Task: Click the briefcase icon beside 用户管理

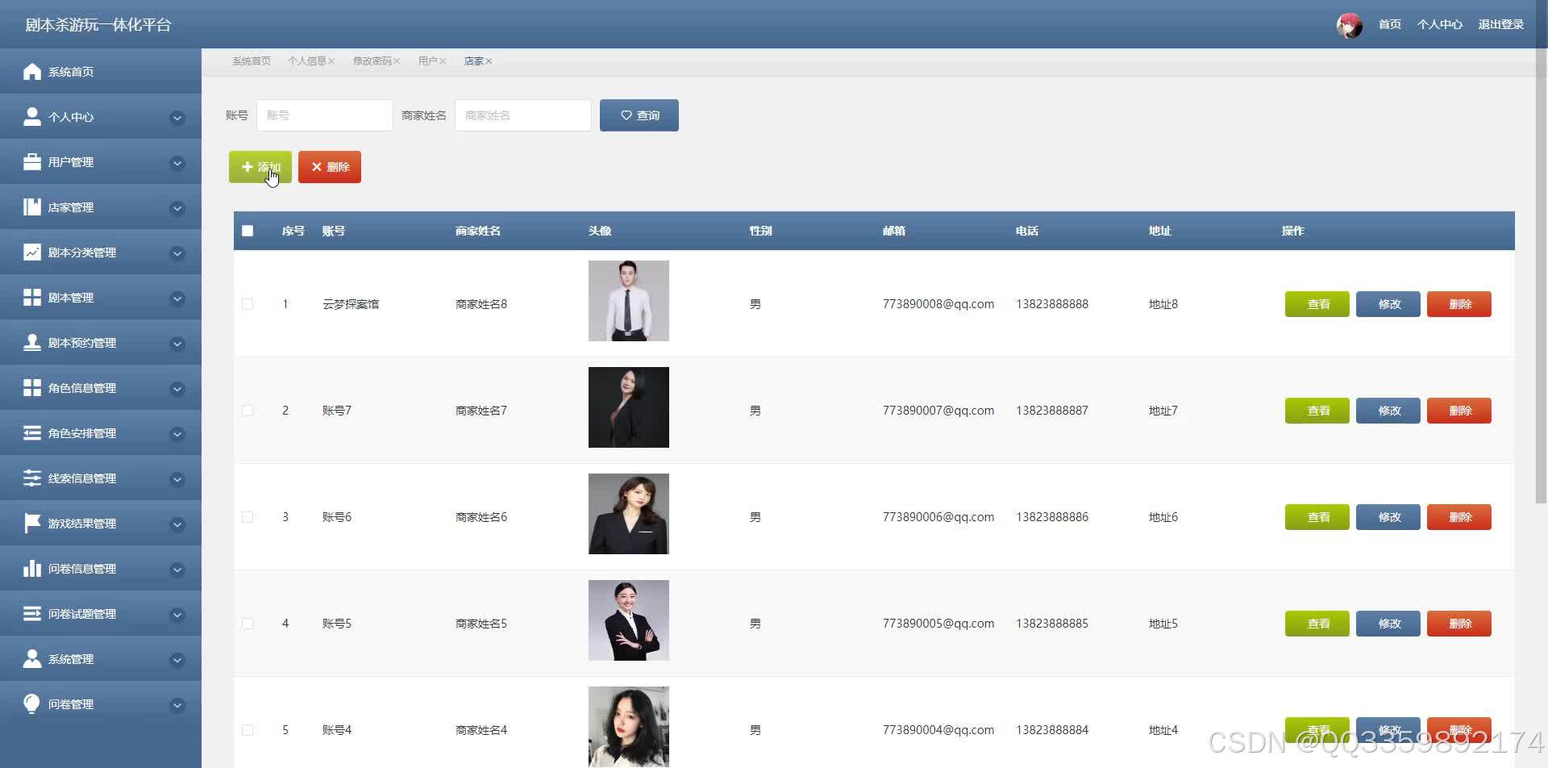Action: pyautogui.click(x=32, y=162)
